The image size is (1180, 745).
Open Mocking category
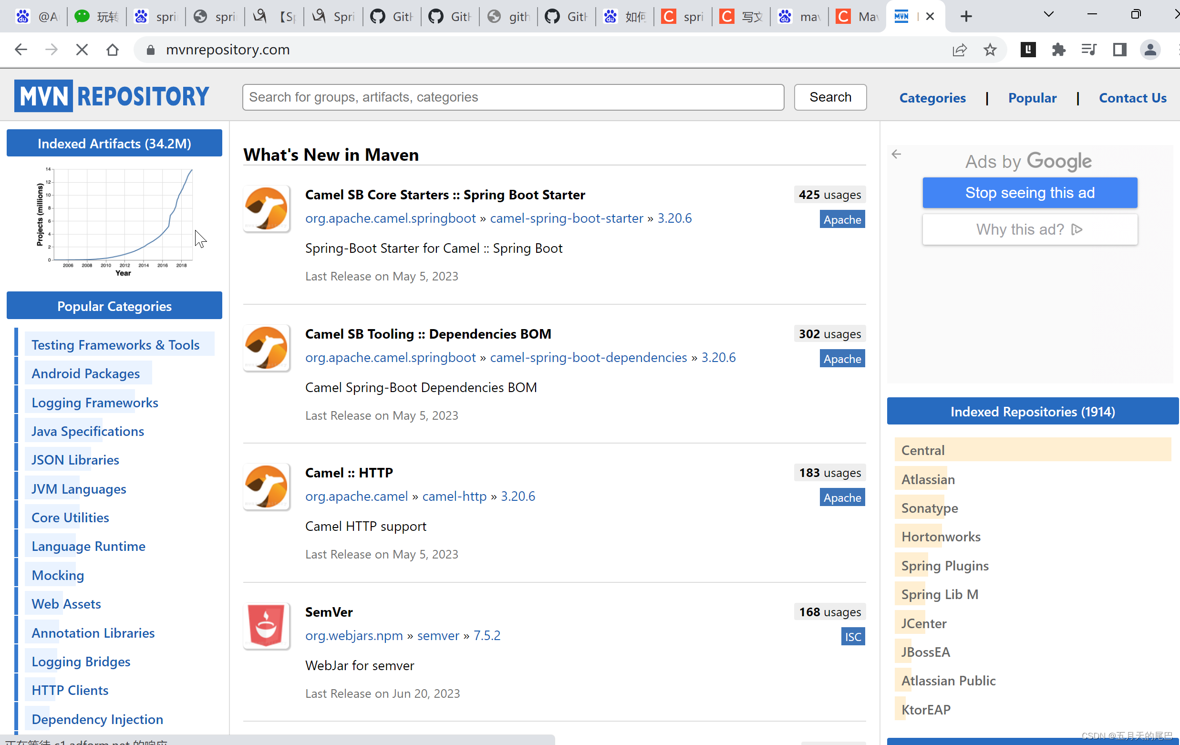58,575
